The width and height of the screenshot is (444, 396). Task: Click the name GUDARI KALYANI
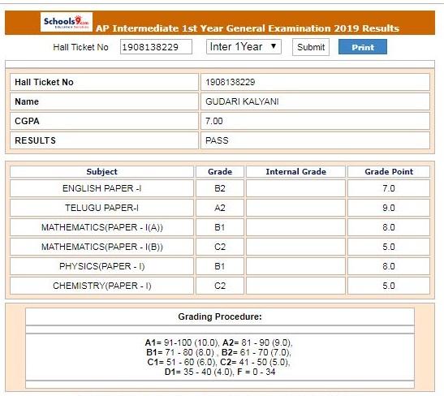pos(242,101)
